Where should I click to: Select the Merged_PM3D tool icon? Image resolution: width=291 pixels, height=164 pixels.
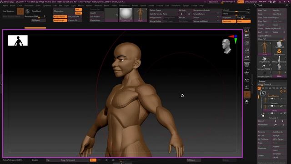pyautogui.click(x=265, y=67)
